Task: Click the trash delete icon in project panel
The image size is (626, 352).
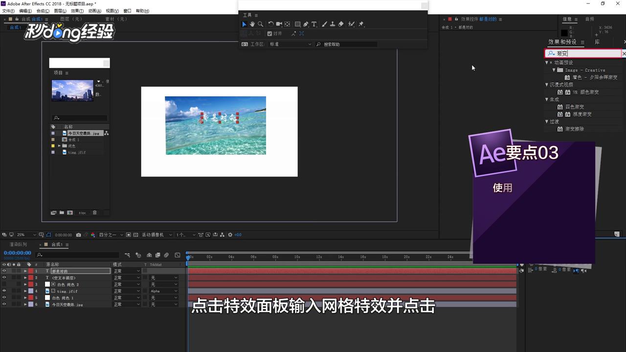Action: [95, 213]
